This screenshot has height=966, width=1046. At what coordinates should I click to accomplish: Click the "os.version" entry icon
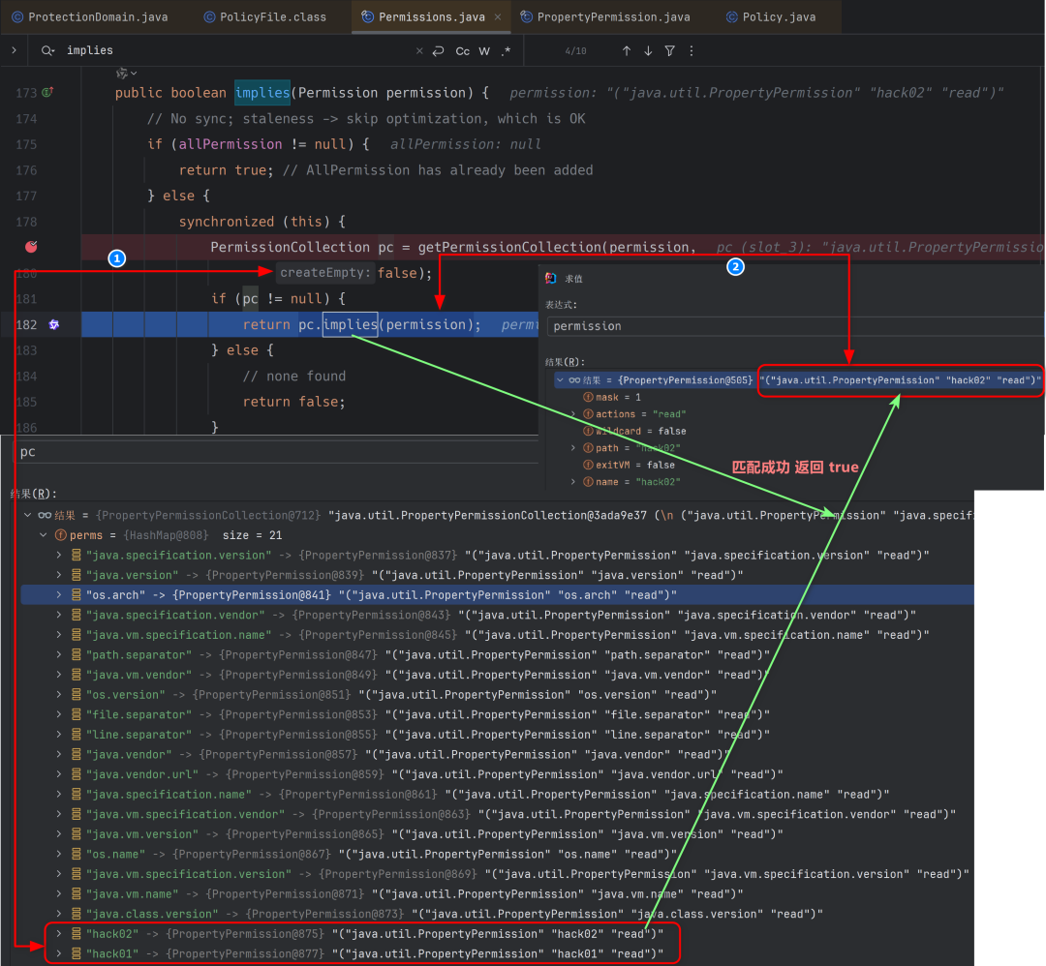coord(77,695)
